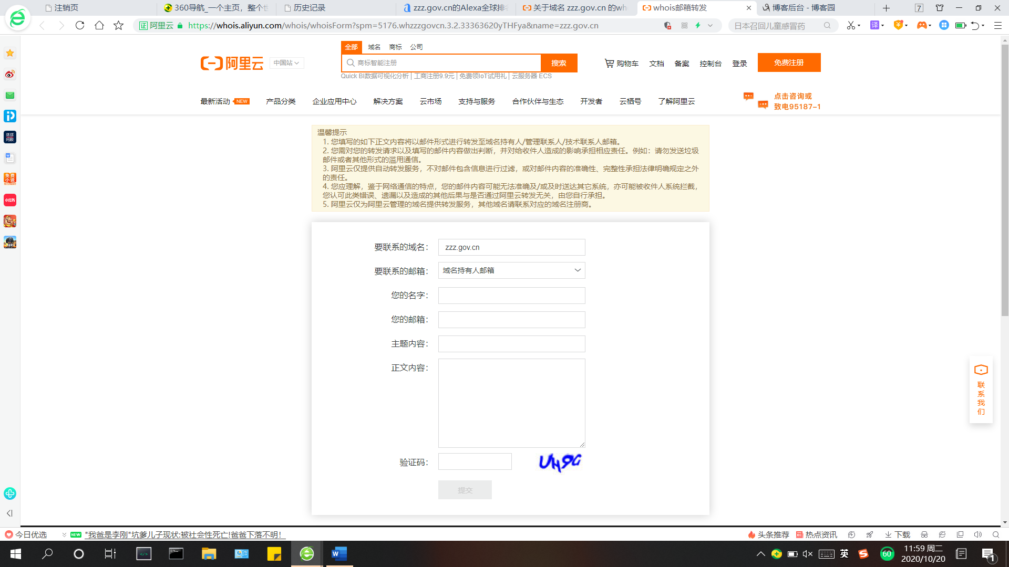Image resolution: width=1009 pixels, height=567 pixels.
Task: Click the home page icon
Action: 99,25
